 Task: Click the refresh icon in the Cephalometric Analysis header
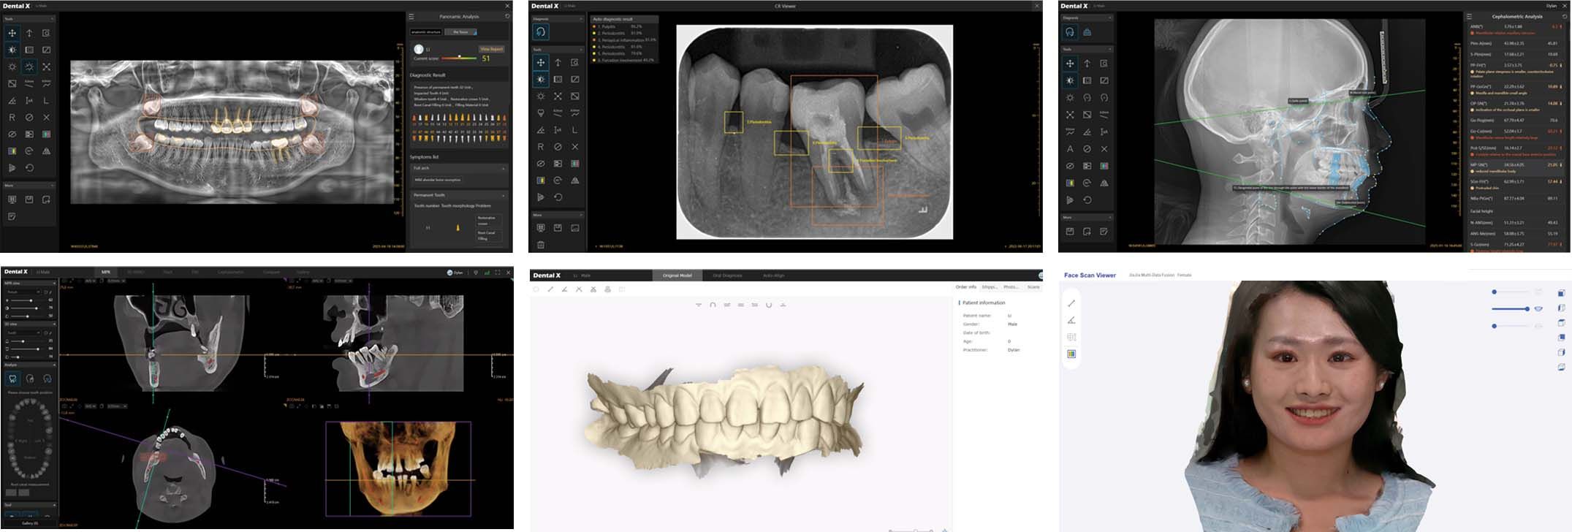tap(1564, 16)
